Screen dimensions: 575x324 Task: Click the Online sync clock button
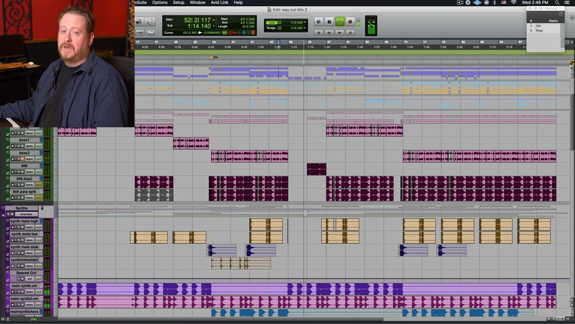[319, 22]
